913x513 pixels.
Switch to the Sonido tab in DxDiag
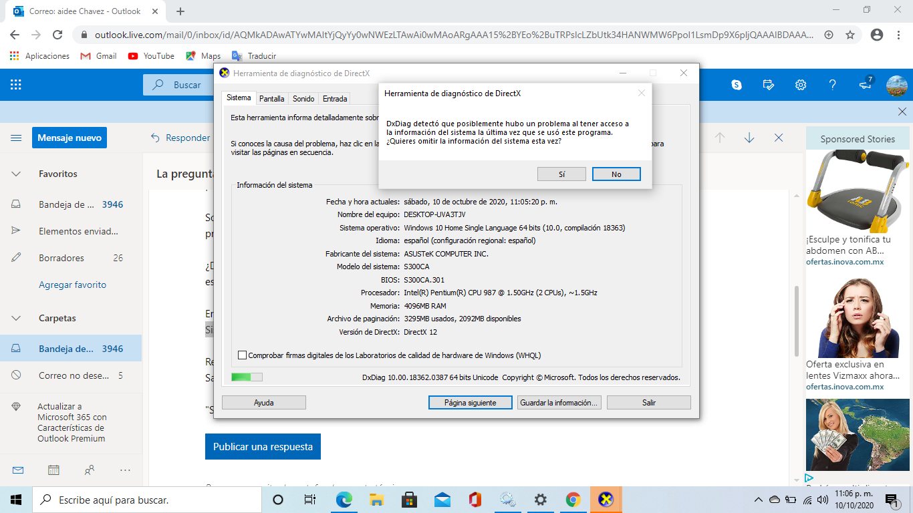303,99
